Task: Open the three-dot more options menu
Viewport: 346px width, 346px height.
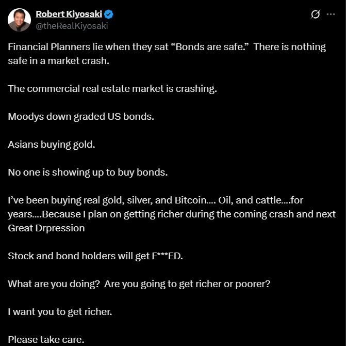Action: (331, 14)
